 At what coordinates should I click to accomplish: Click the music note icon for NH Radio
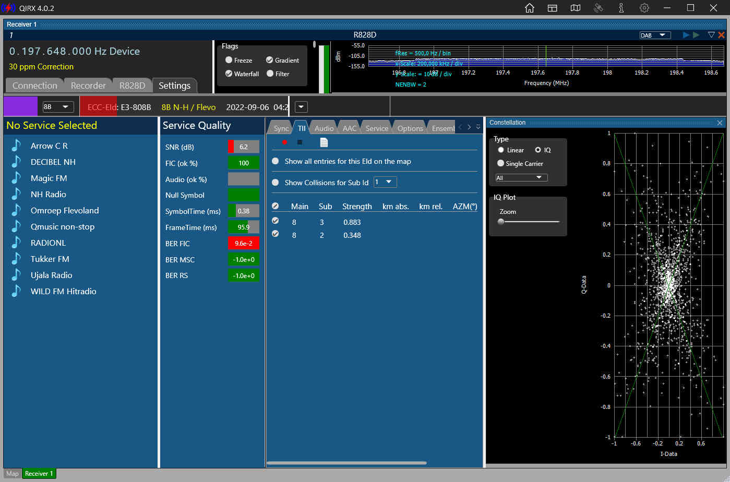click(16, 194)
